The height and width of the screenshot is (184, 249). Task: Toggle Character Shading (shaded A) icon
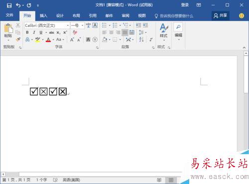point(88,39)
